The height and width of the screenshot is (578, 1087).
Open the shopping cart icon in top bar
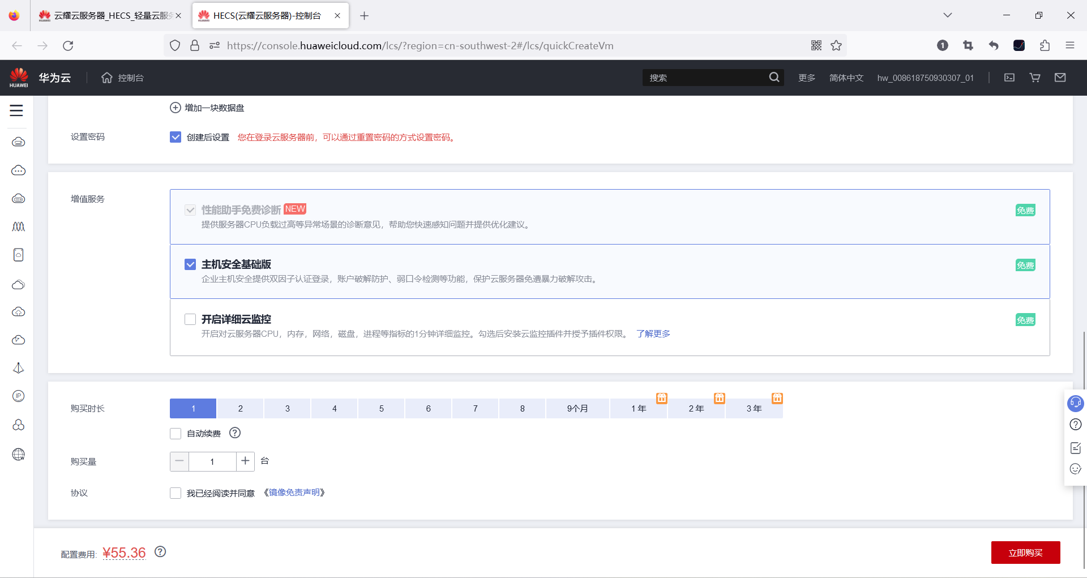(x=1035, y=78)
